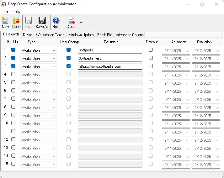The image size is (224, 178).
Task: Expand the arrow next to Create
Action: coord(81,23)
